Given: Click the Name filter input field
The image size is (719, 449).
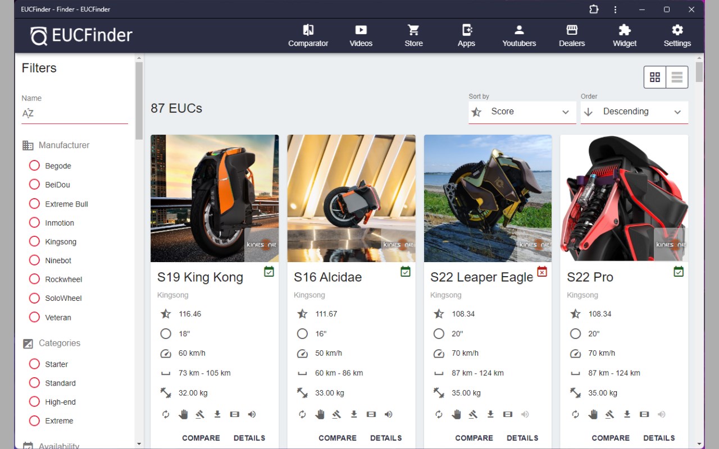Looking at the screenshot, I should [x=75, y=113].
